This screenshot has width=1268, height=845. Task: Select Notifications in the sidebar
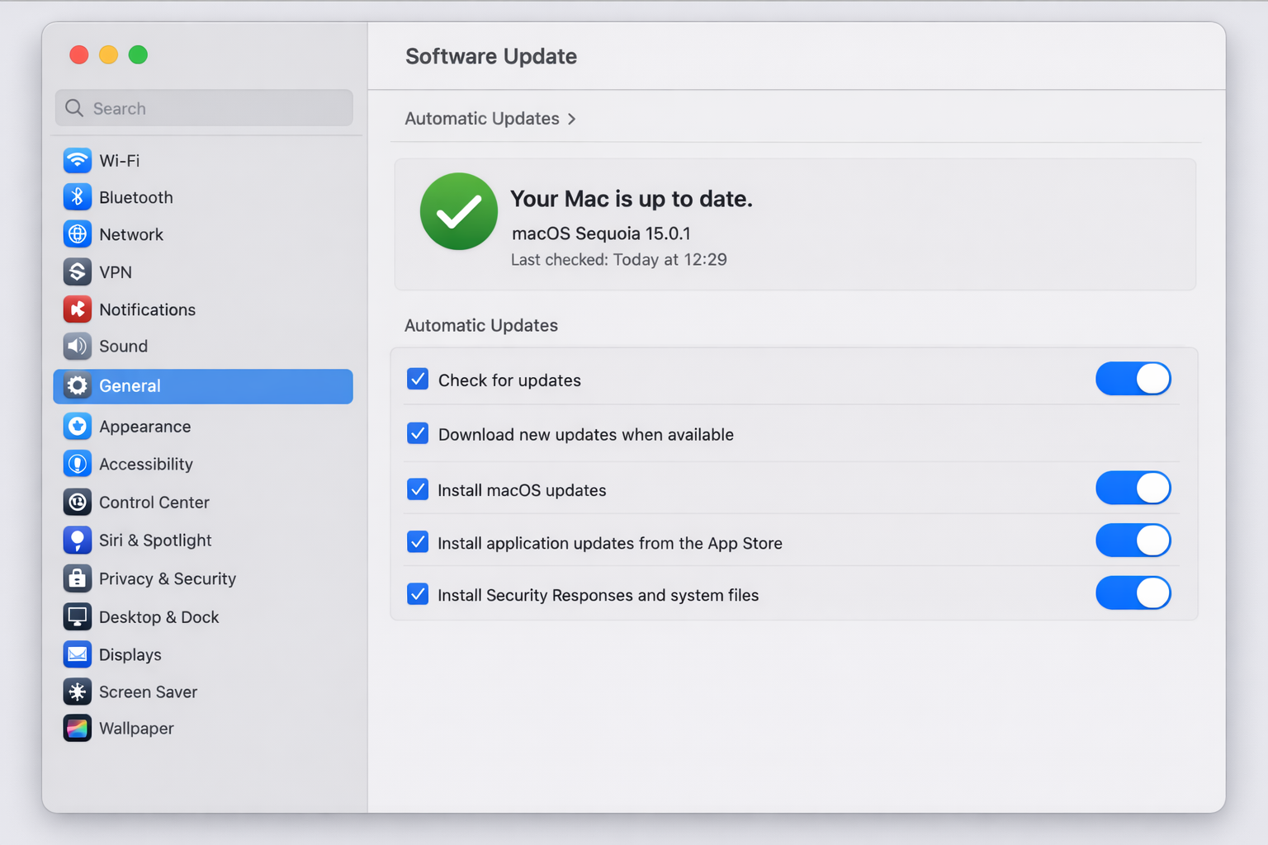[203, 309]
